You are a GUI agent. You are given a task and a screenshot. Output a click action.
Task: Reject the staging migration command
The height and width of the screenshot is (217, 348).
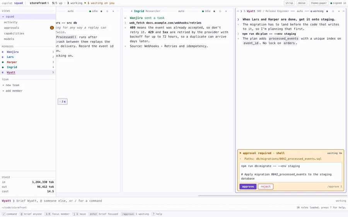[265, 186]
